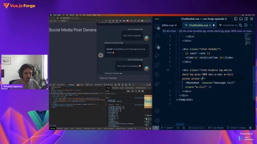Add new style rule plus icon
The image size is (257, 144).
click(136, 91)
